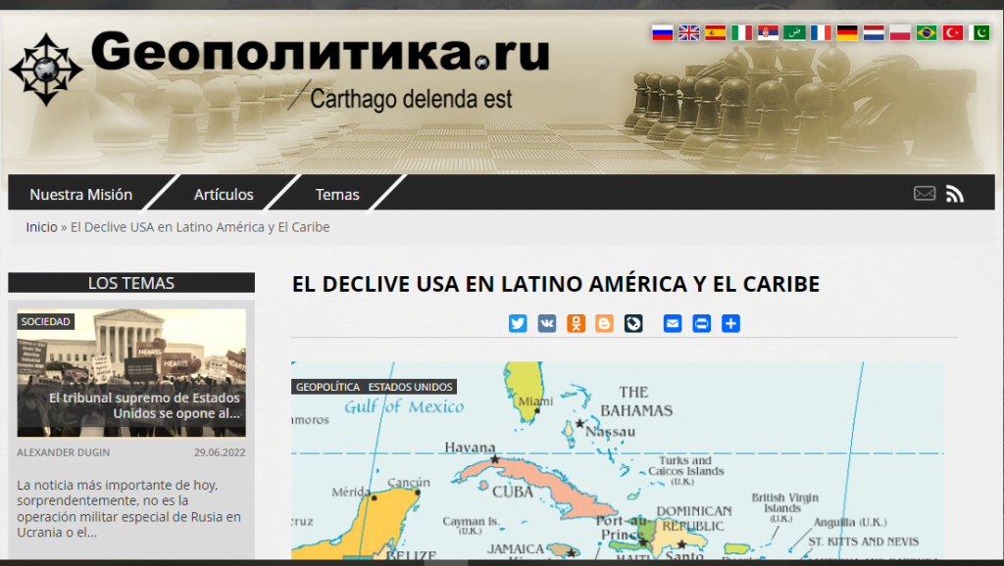Open the Artículos menu item

224,195
